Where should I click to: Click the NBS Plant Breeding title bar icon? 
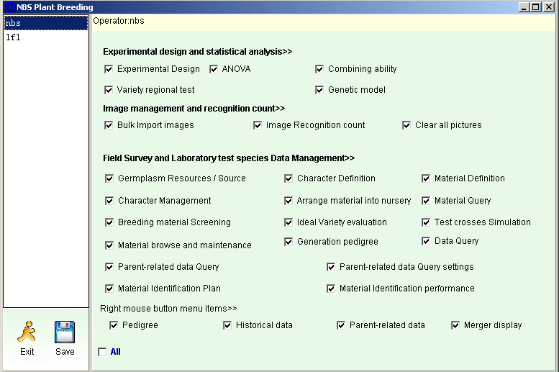click(10, 6)
